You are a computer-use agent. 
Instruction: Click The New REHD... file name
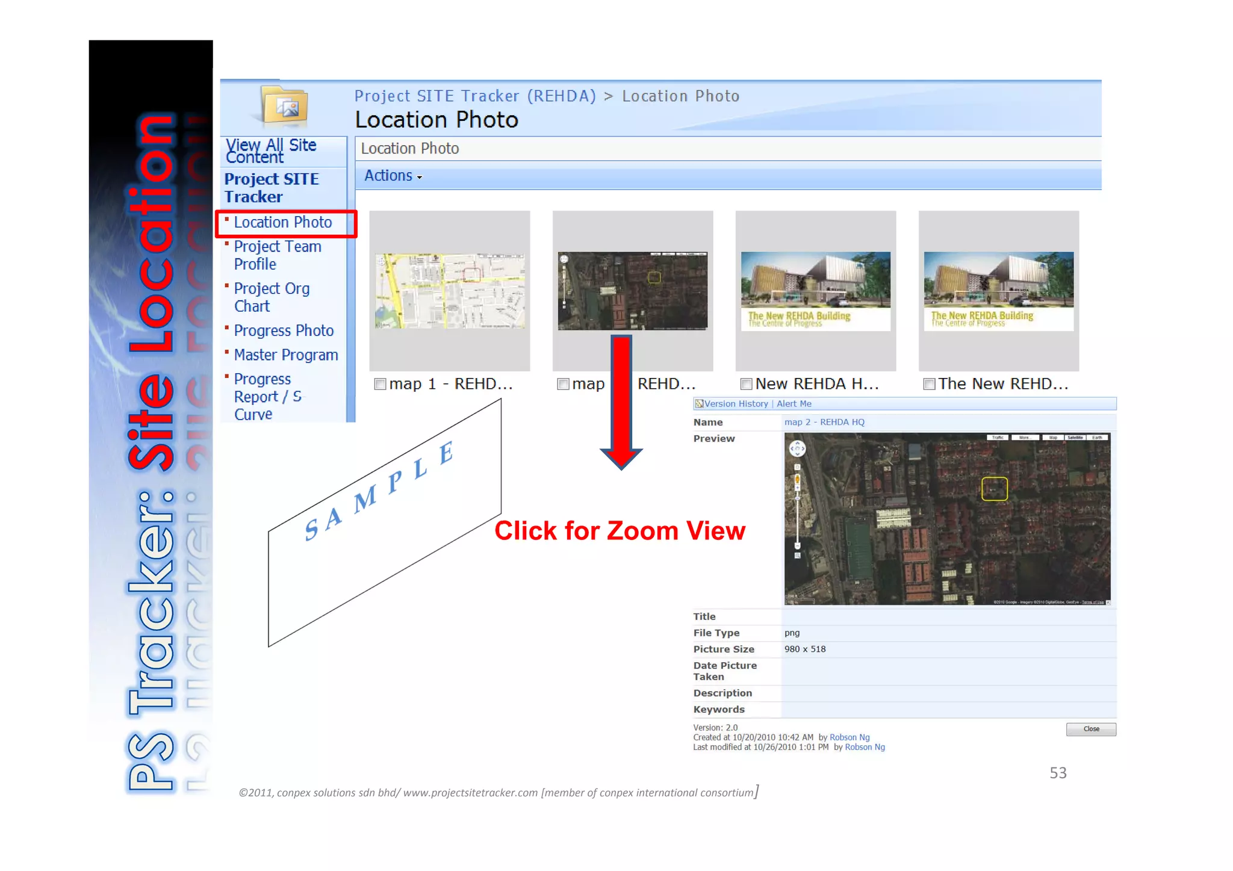pyautogui.click(x=1003, y=384)
